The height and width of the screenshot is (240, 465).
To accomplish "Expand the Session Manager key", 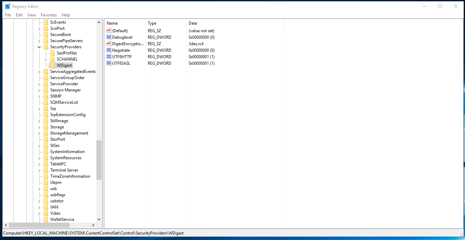I will pos(39,90).
